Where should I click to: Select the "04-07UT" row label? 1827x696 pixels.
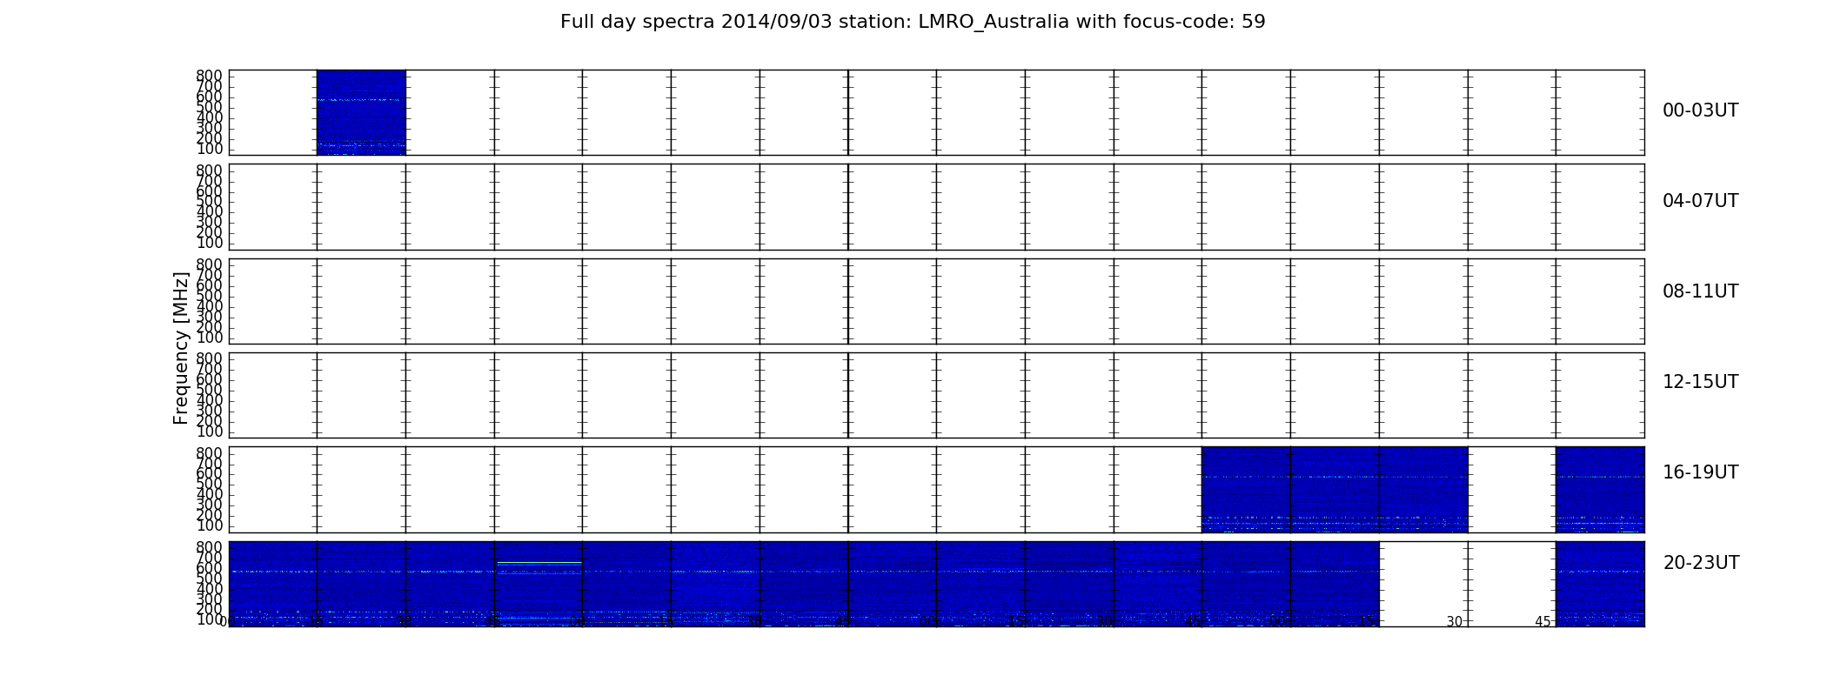click(x=1700, y=201)
